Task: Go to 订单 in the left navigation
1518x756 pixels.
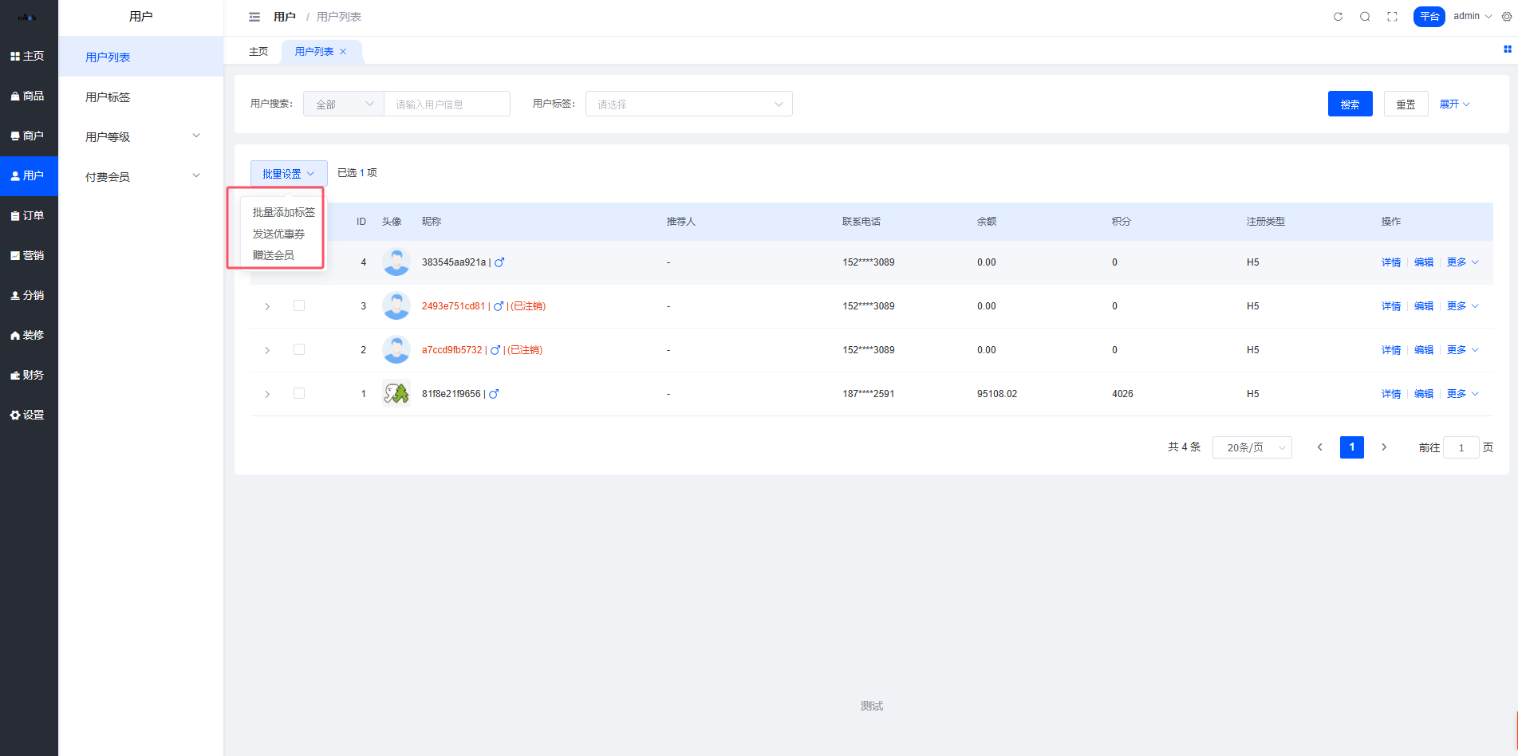Action: click(x=29, y=215)
